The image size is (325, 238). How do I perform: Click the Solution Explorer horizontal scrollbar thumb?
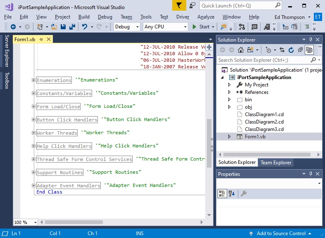[x=267, y=154]
